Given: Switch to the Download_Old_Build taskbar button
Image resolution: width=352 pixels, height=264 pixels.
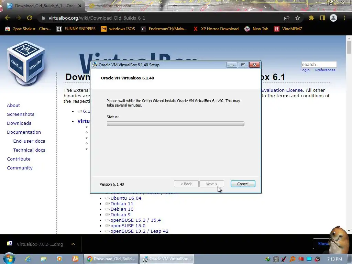Looking at the screenshot, I should coord(111,259).
